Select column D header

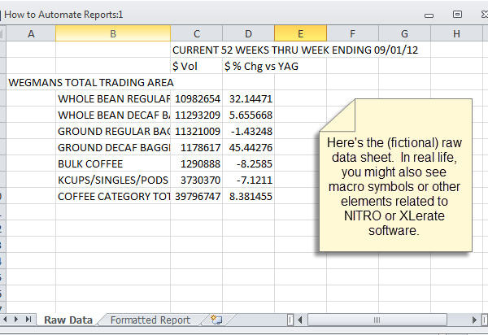pyautogui.click(x=248, y=33)
